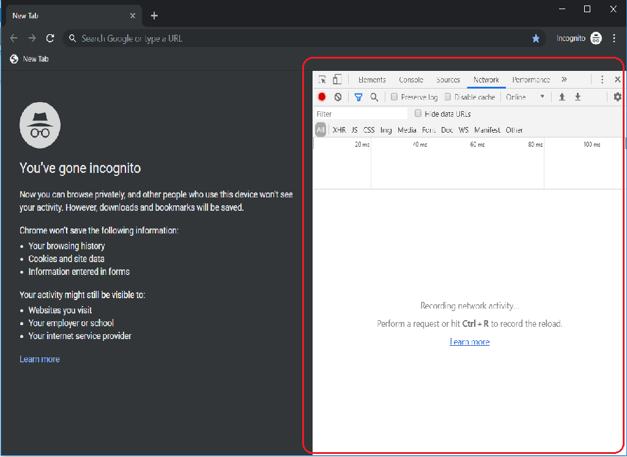The width and height of the screenshot is (627, 457).
Task: Click the You've gone incognito heading
Action: 80,168
